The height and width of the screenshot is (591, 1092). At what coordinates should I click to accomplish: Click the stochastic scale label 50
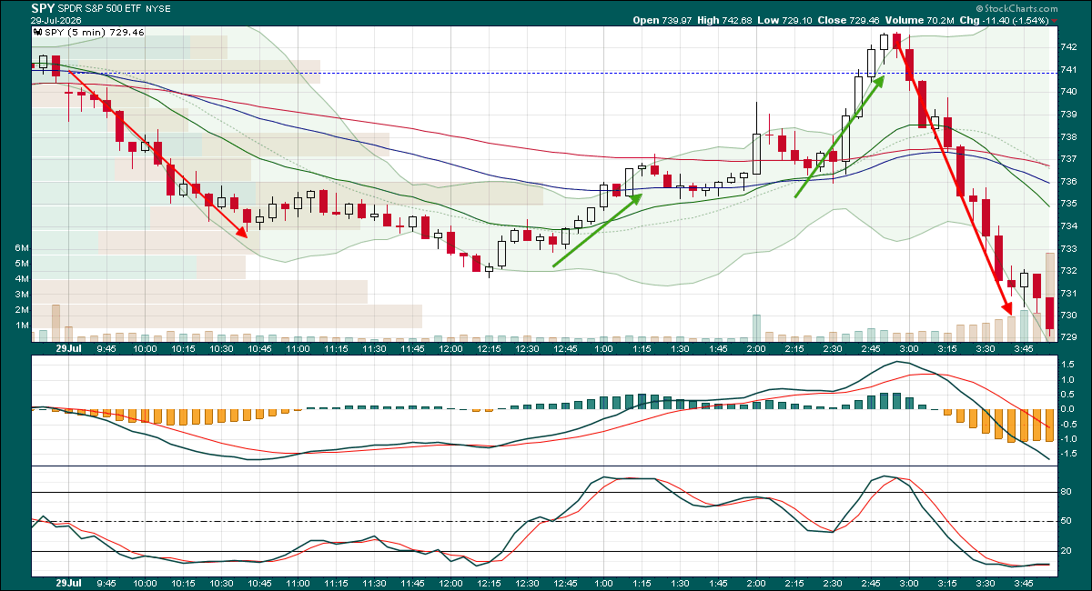point(1067,522)
